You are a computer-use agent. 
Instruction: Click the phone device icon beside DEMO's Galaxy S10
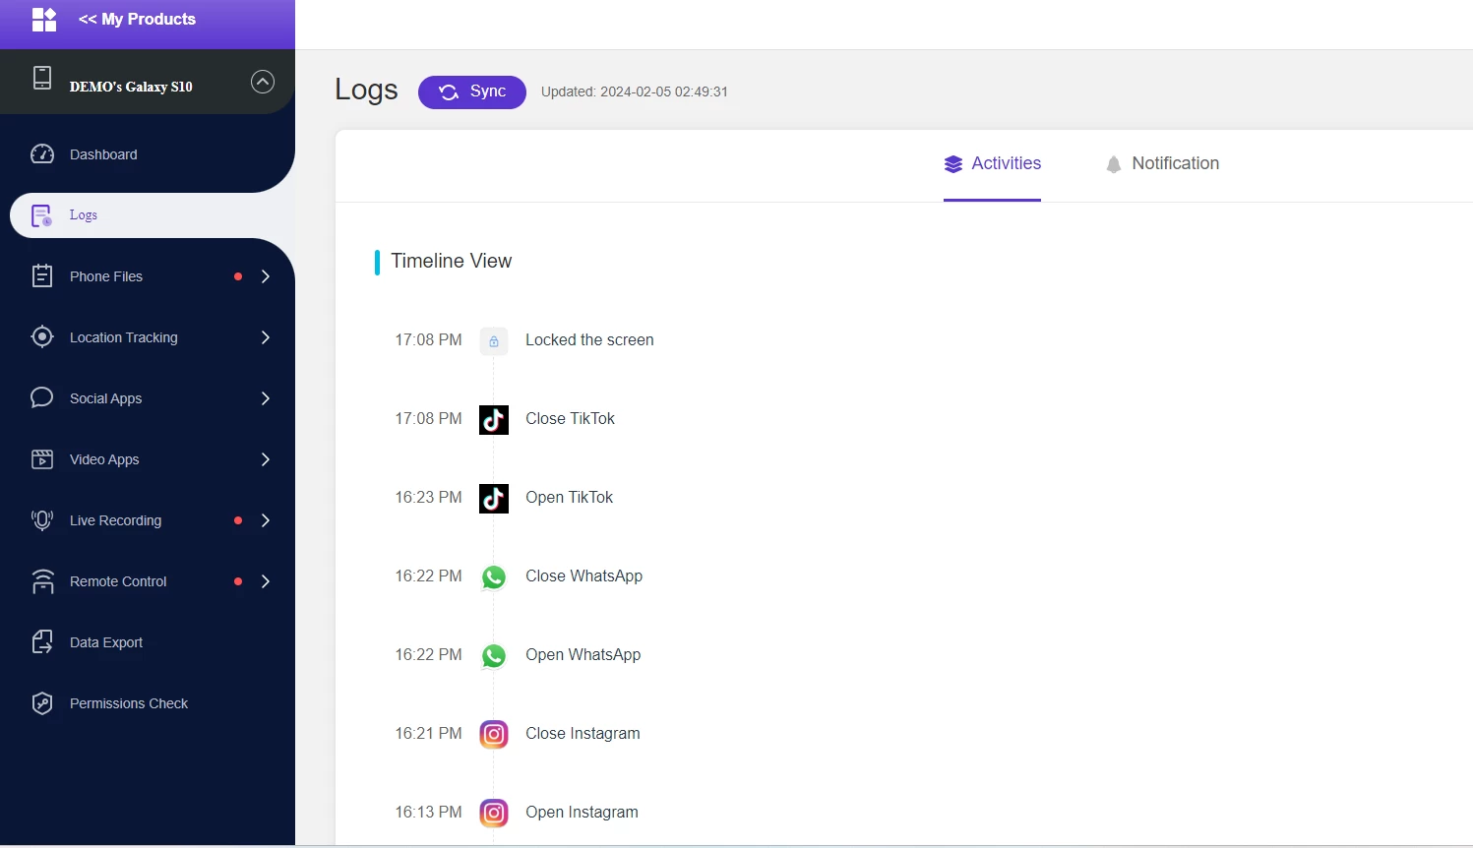42,78
